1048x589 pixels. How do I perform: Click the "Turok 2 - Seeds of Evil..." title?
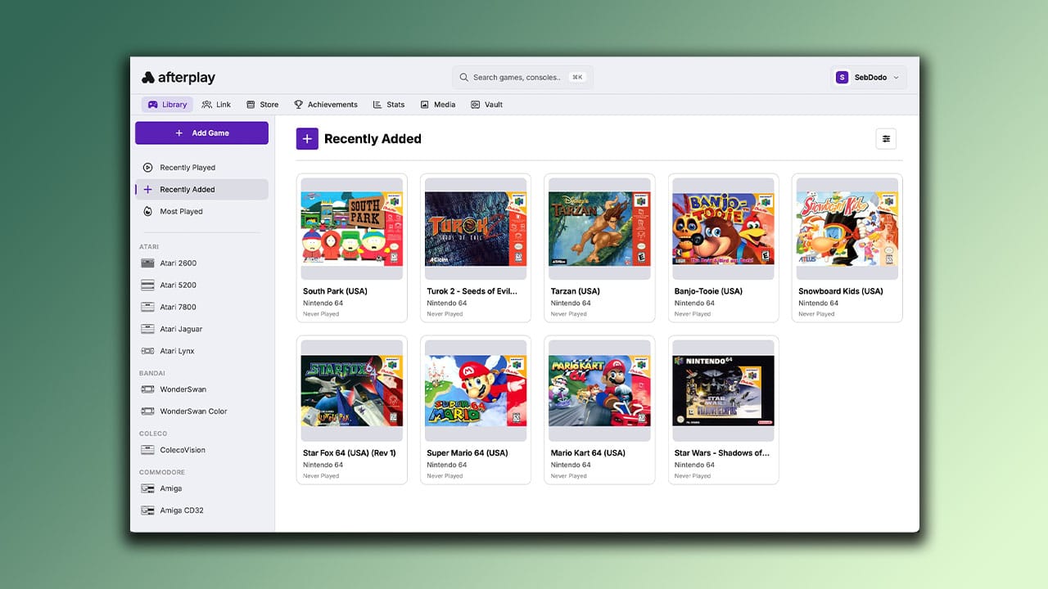click(x=472, y=291)
